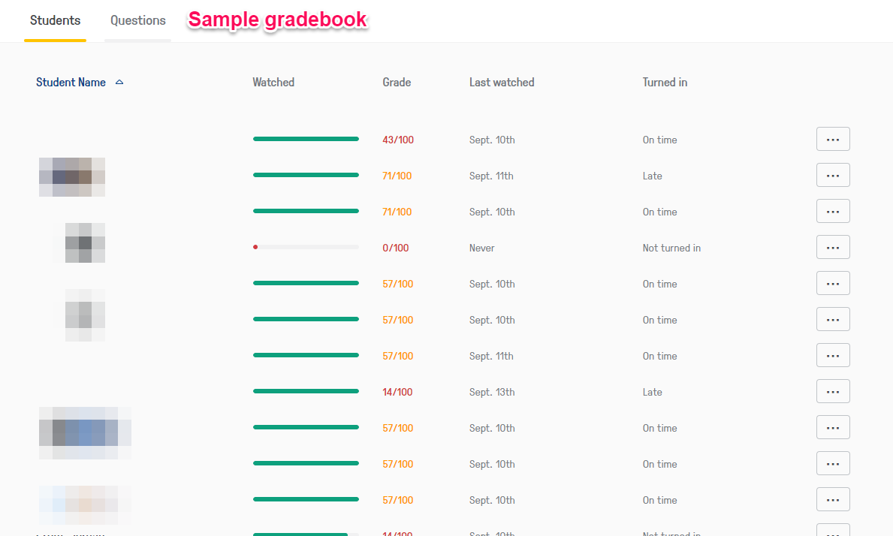This screenshot has width=893, height=536.
Task: Click the sort arrow beside Student Name
Action: (119, 83)
